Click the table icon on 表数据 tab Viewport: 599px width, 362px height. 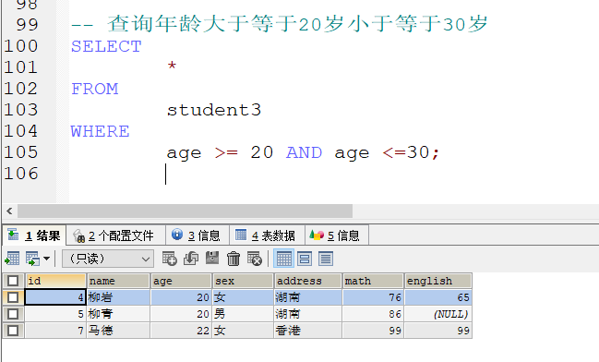[241, 235]
